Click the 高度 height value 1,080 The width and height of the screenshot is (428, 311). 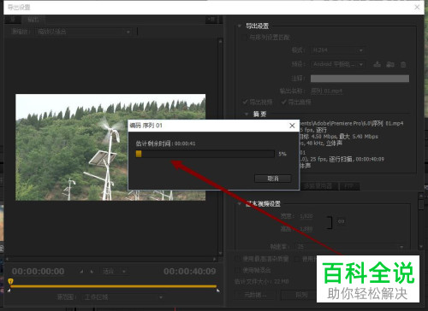[306, 229]
